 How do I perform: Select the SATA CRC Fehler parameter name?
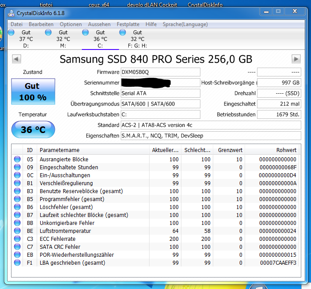coord(60,247)
